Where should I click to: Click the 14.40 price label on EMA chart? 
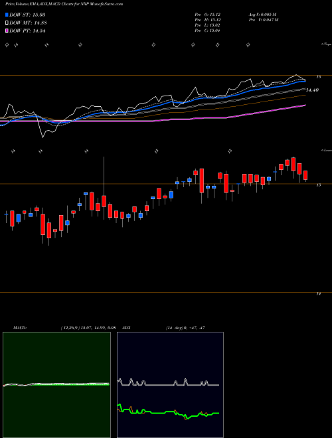point(313,90)
